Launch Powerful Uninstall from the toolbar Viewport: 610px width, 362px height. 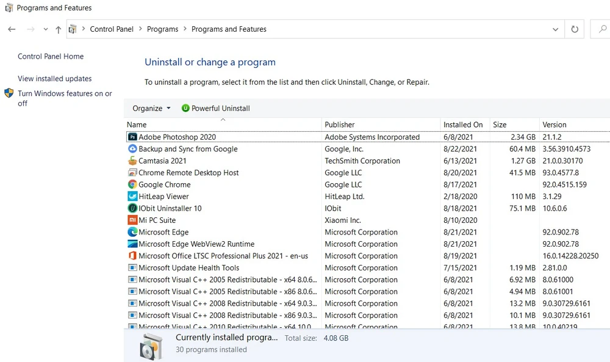pyautogui.click(x=218, y=108)
